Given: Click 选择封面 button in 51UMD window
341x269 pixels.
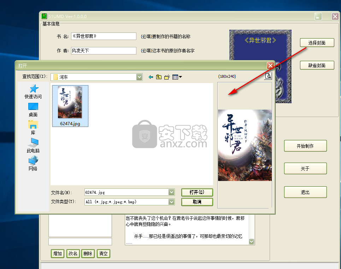Looking at the screenshot, I should 317,43.
